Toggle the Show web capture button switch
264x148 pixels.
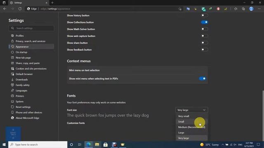(205, 36)
